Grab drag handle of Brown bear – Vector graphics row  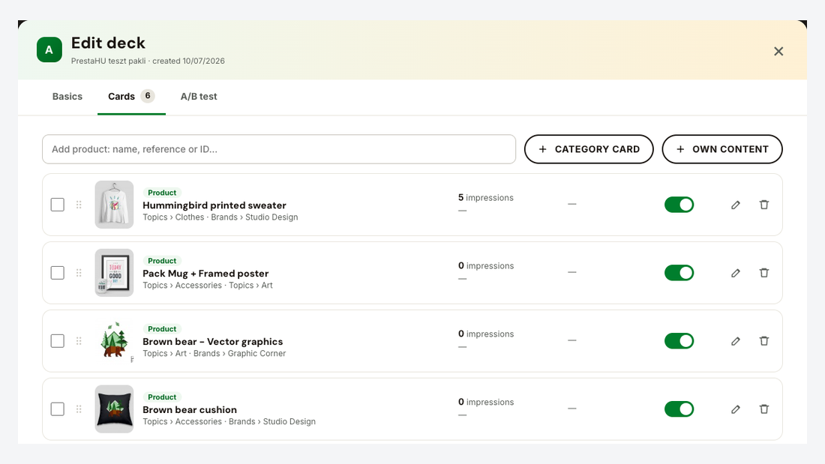79,341
